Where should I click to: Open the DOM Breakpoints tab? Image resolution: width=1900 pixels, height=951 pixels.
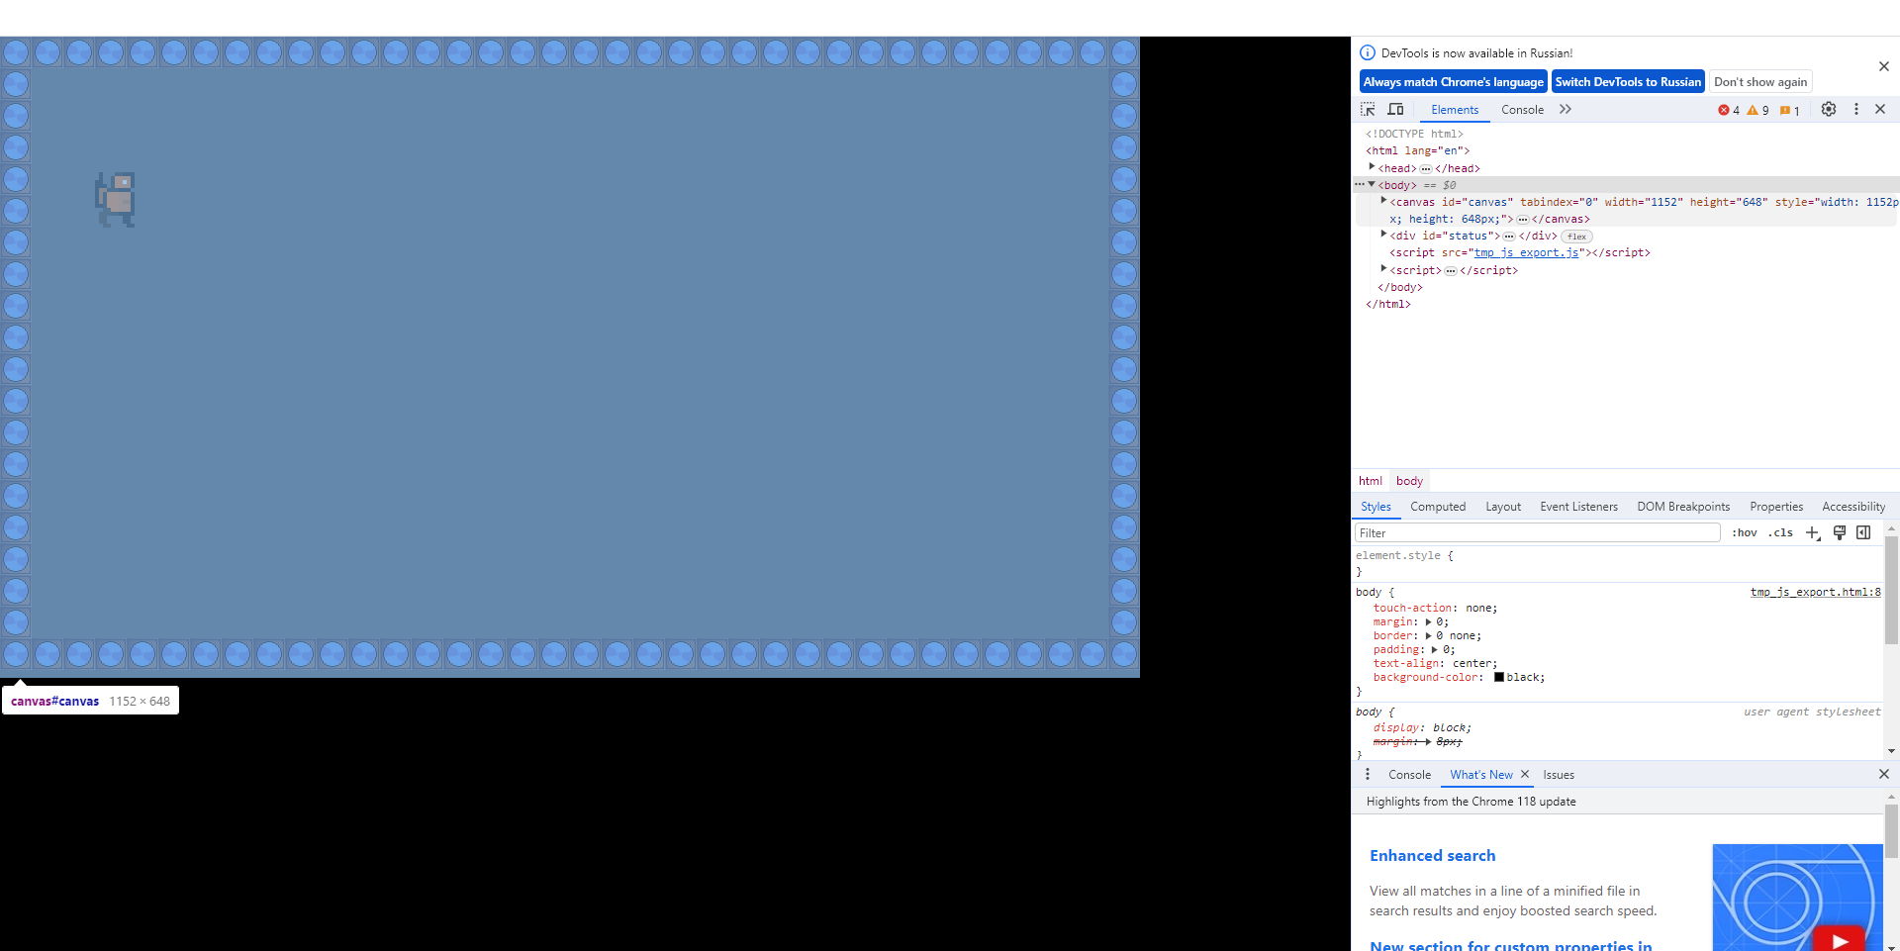pos(1683,507)
